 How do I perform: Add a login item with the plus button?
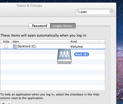pos(3,103)
